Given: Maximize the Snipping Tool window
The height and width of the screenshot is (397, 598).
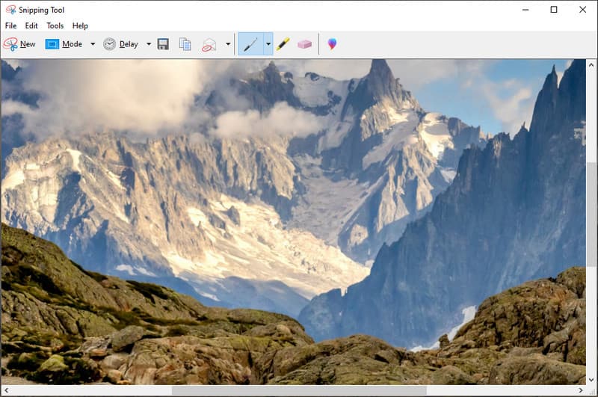Looking at the screenshot, I should [x=554, y=10].
